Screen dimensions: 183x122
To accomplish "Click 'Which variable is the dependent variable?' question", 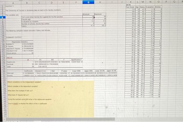I will 23,86.
